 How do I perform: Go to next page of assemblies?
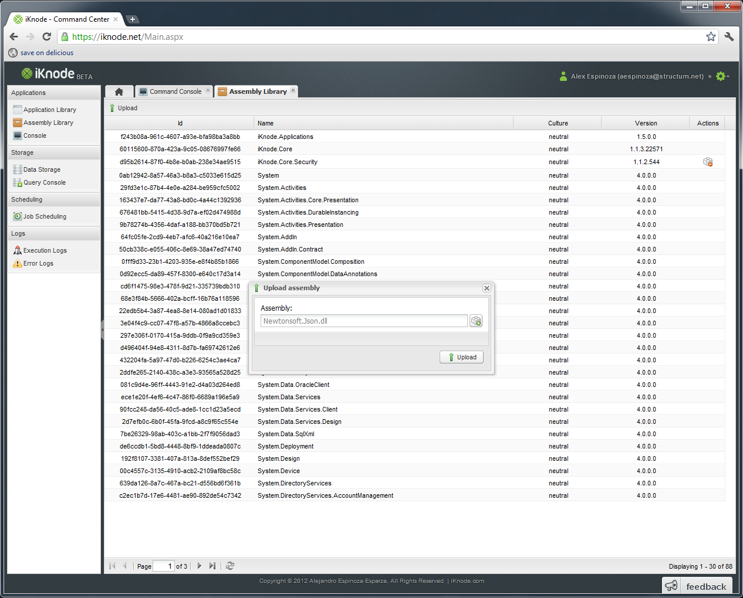[200, 566]
